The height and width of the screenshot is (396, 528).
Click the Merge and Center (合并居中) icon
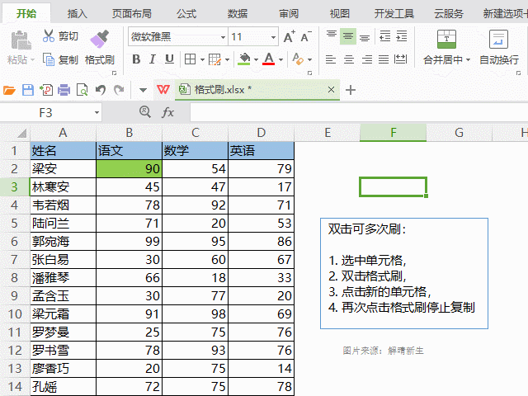click(x=446, y=39)
